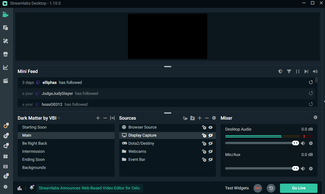The height and width of the screenshot is (194, 325).
Task: Select the Intermission scene
Action: 66,152
